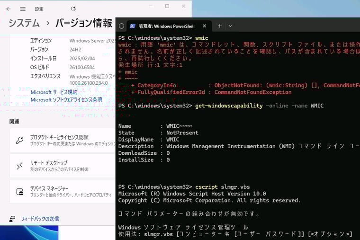Click the PowerShell icon on the terminal tab

(133, 26)
